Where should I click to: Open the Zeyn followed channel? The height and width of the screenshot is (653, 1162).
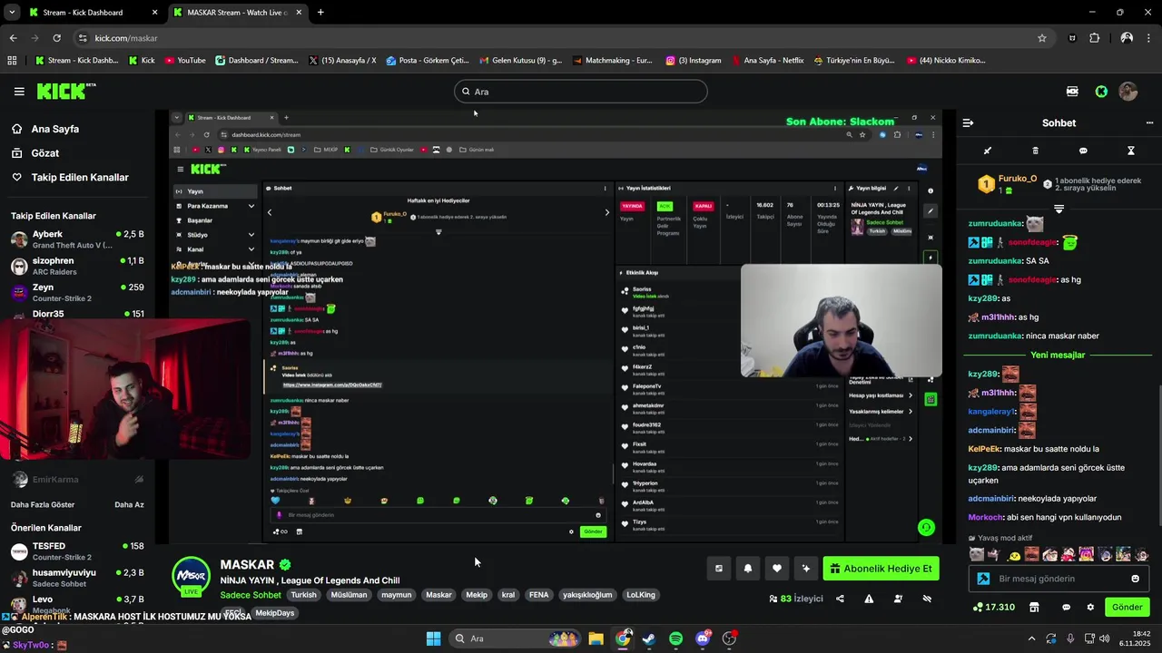click(77, 292)
